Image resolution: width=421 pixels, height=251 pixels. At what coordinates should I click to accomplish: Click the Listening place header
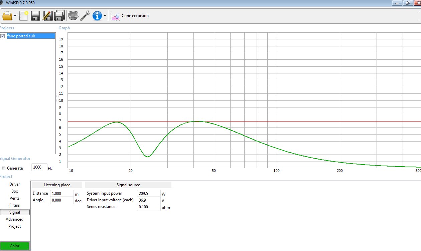[x=57, y=185]
